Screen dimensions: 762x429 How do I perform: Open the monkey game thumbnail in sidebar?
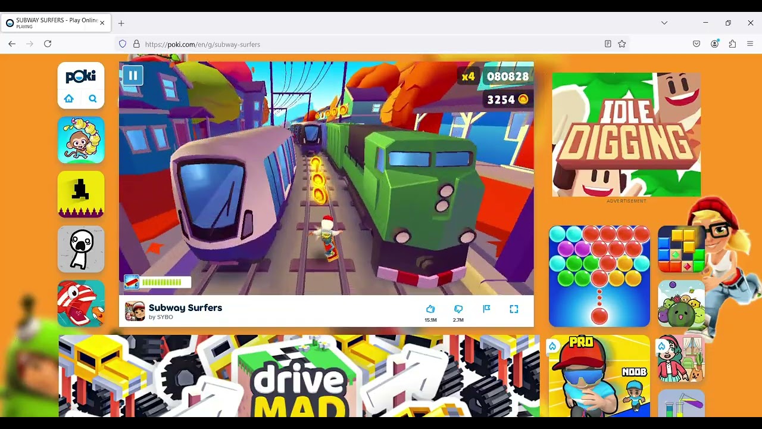click(x=81, y=140)
